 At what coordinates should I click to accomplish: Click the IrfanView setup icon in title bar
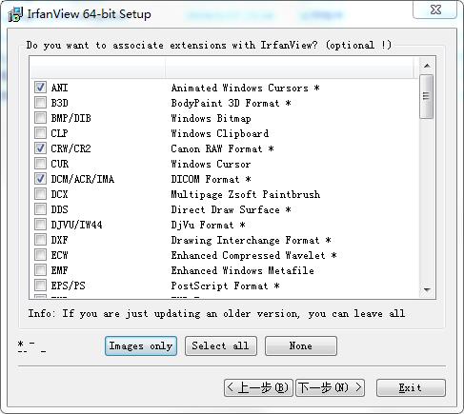click(x=15, y=14)
